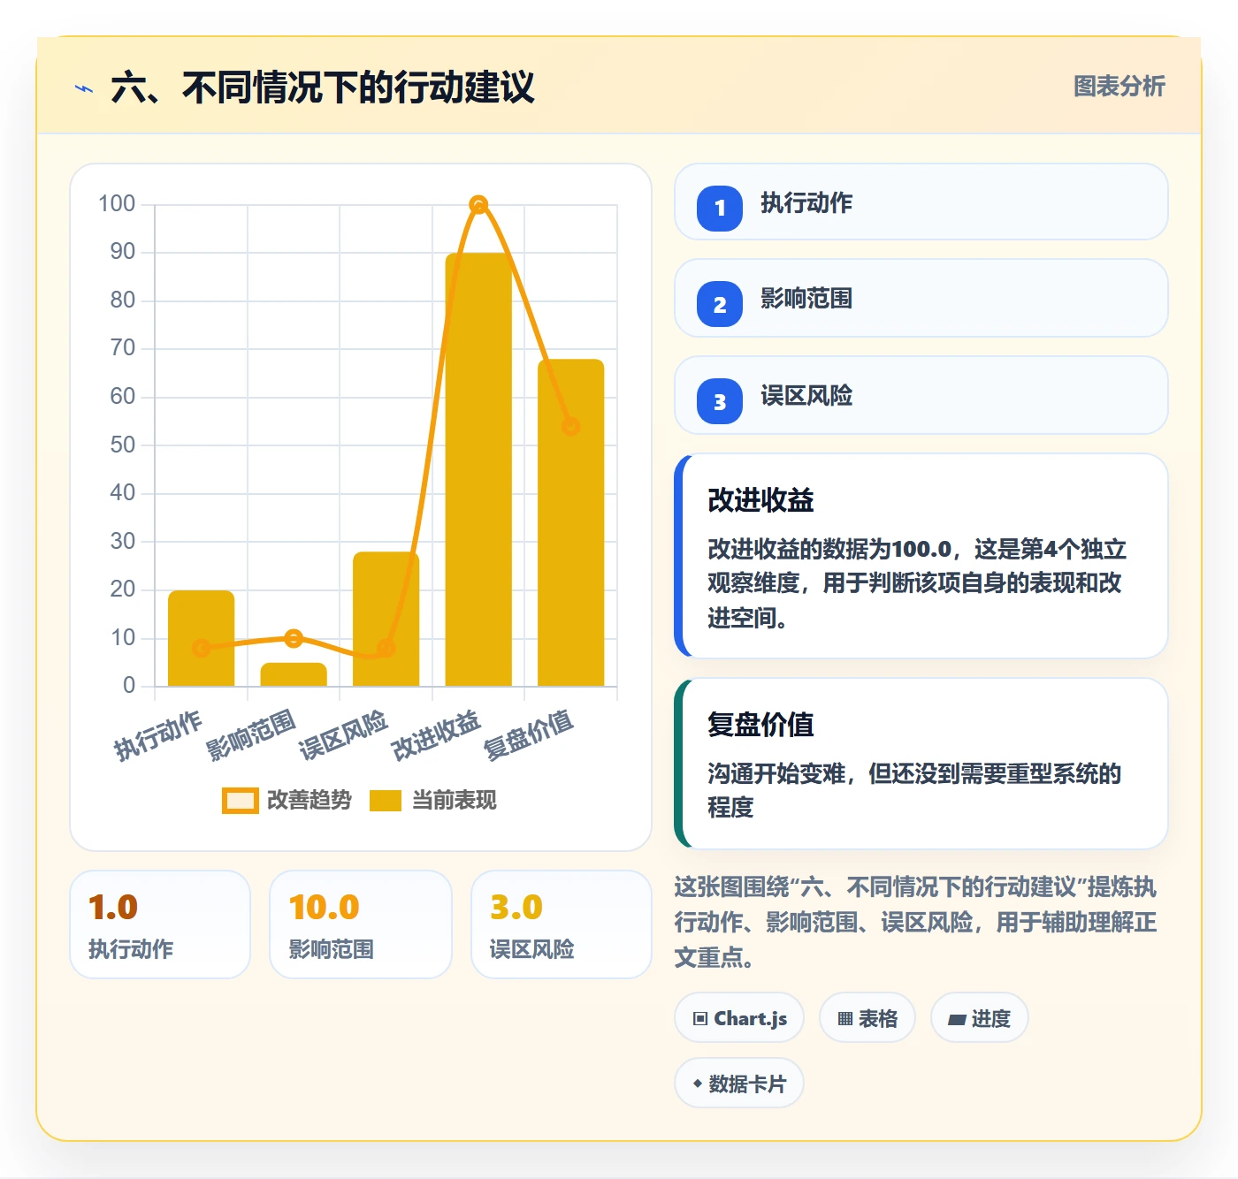The image size is (1238, 1179).
Task: Click the title 六、不同情况下的行动建议
Action: [x=323, y=87]
